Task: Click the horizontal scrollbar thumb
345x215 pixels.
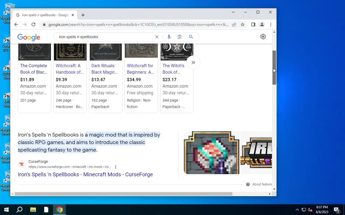Action: point(123,194)
